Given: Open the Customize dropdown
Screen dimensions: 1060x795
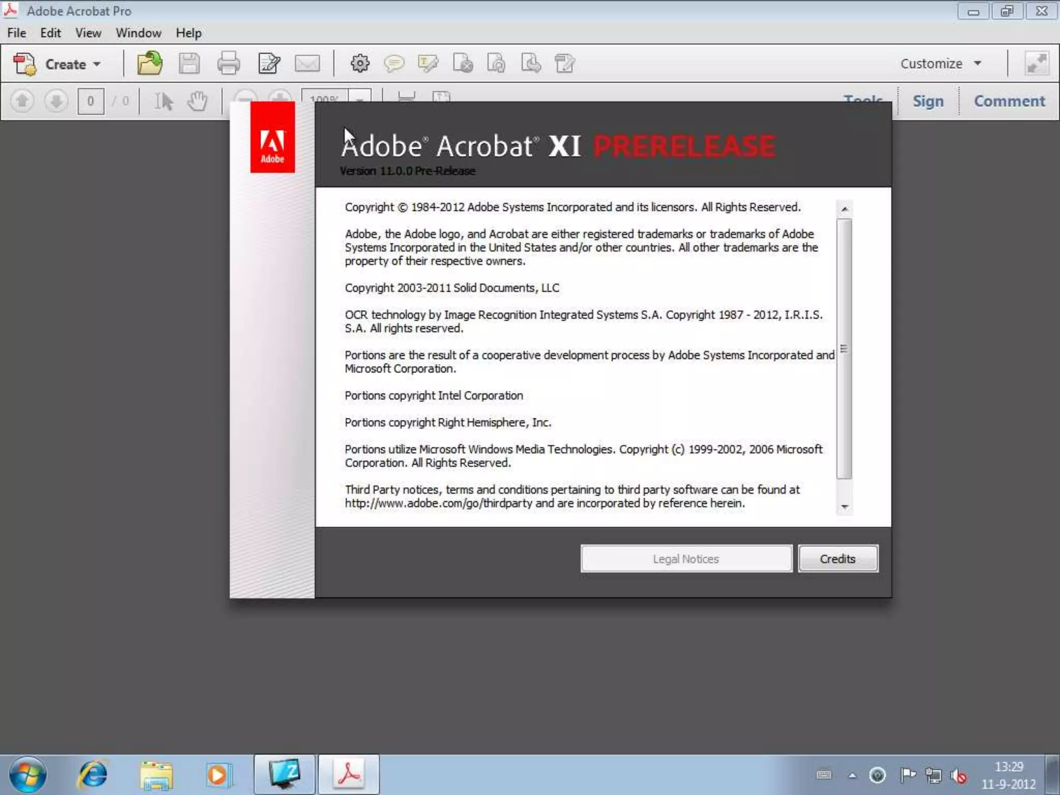Looking at the screenshot, I should (940, 64).
